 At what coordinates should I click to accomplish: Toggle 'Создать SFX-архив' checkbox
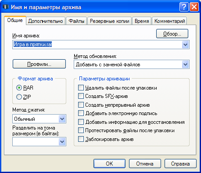(x=81, y=96)
